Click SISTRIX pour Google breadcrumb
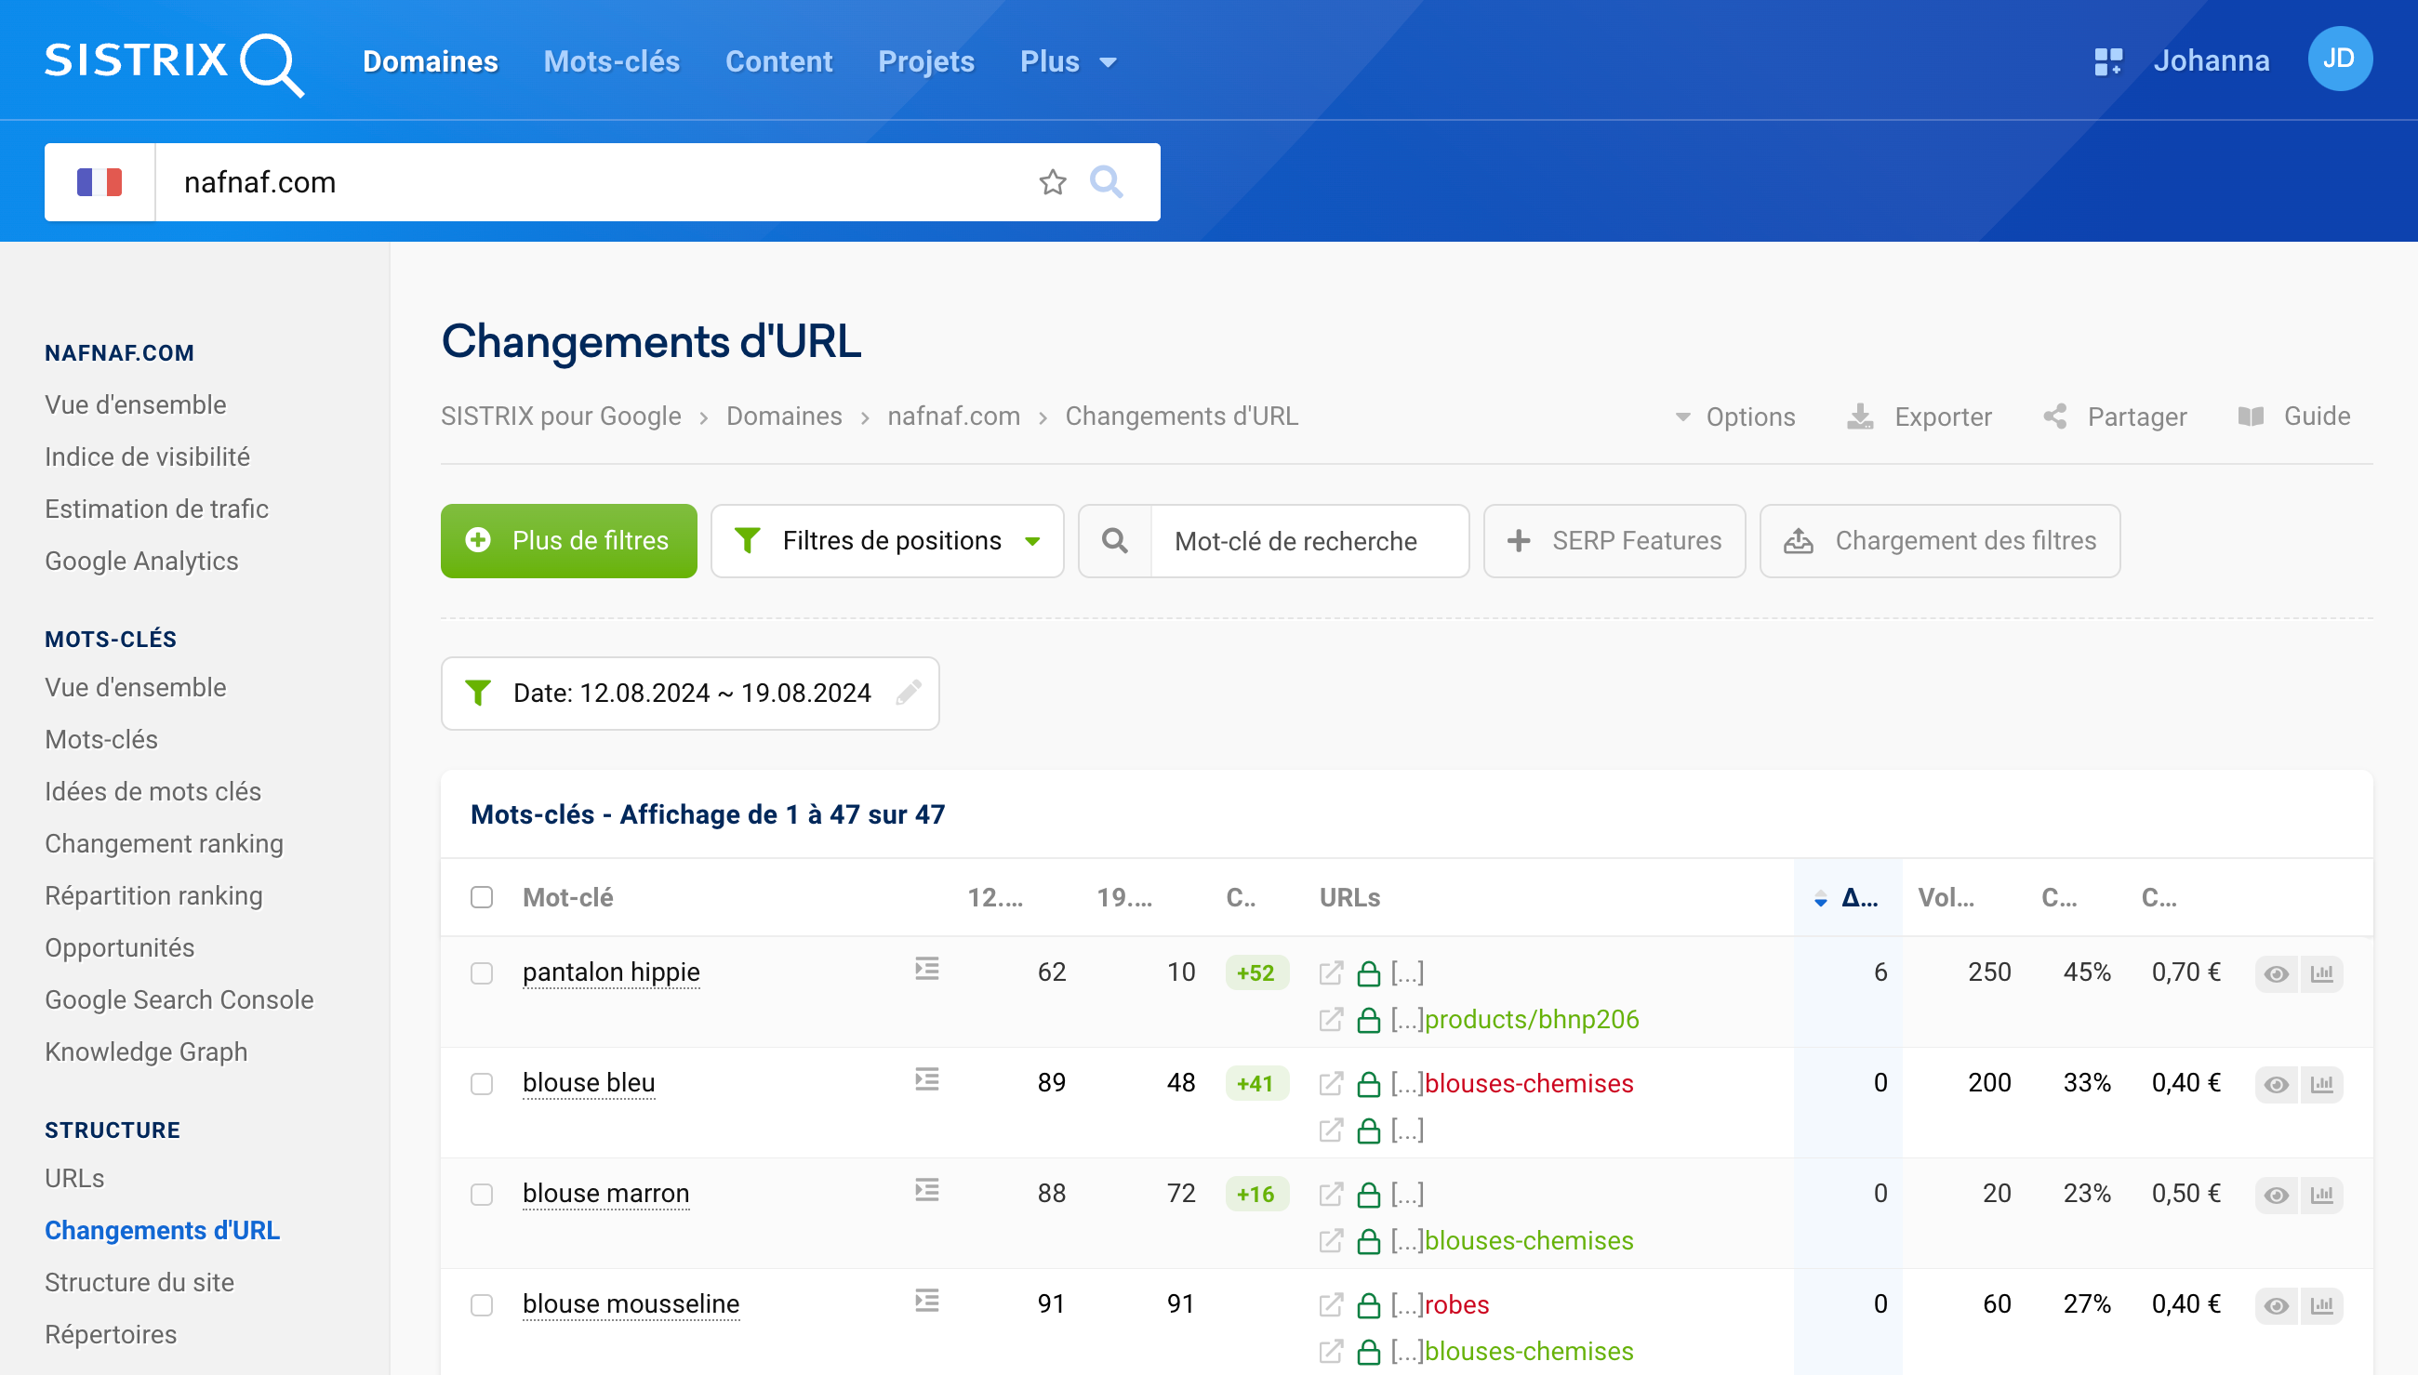 coord(561,416)
